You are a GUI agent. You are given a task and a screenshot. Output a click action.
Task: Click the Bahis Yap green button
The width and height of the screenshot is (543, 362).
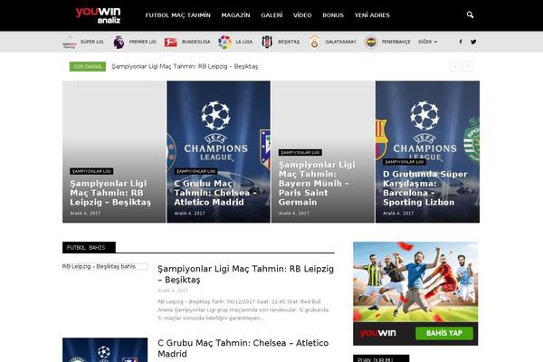pos(444,333)
